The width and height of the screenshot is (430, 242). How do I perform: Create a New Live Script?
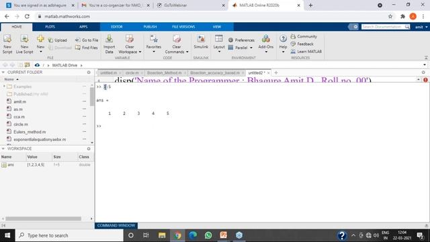(24, 44)
